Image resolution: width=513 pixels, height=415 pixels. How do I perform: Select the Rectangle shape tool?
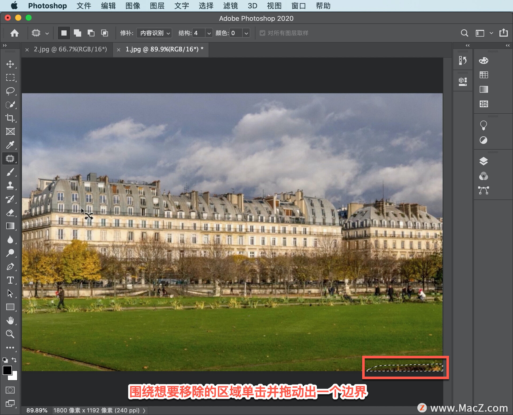coord(10,307)
